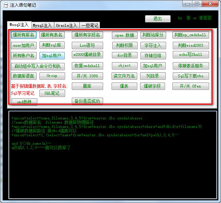221x203 pixels.
Task: Click the line 'and 0<>db_name(n)--'
Action: click(x=32, y=144)
